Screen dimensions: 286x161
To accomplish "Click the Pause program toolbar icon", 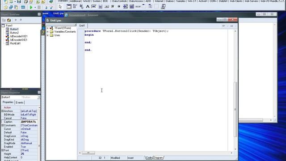I will (x=39, y=7).
